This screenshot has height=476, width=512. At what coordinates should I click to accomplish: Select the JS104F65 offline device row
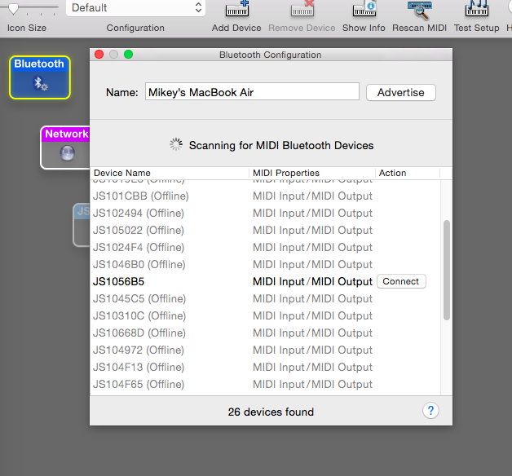pos(139,384)
